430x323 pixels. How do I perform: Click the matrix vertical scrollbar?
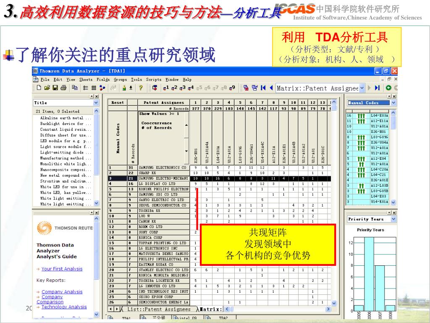(334, 202)
